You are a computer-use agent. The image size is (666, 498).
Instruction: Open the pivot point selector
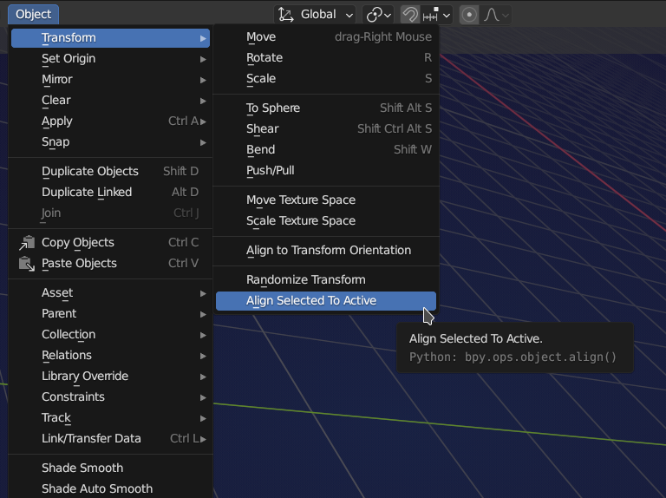pos(378,15)
